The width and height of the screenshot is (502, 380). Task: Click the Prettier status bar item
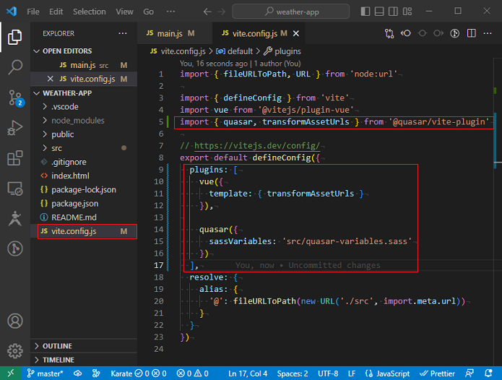tap(437, 373)
